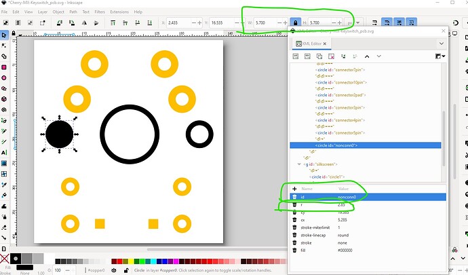Open the ruler corner dropdown arrow
Image resolution: width=468 pixels, height=275 pixels.
click(x=20, y=35)
